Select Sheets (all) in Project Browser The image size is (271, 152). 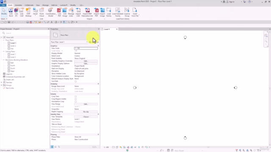10,80
